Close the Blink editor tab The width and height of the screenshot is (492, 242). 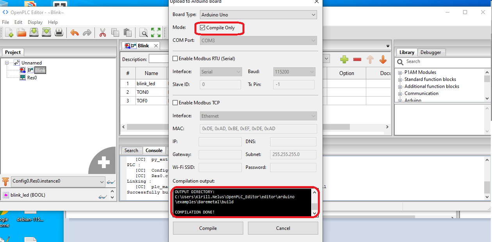(x=155, y=46)
